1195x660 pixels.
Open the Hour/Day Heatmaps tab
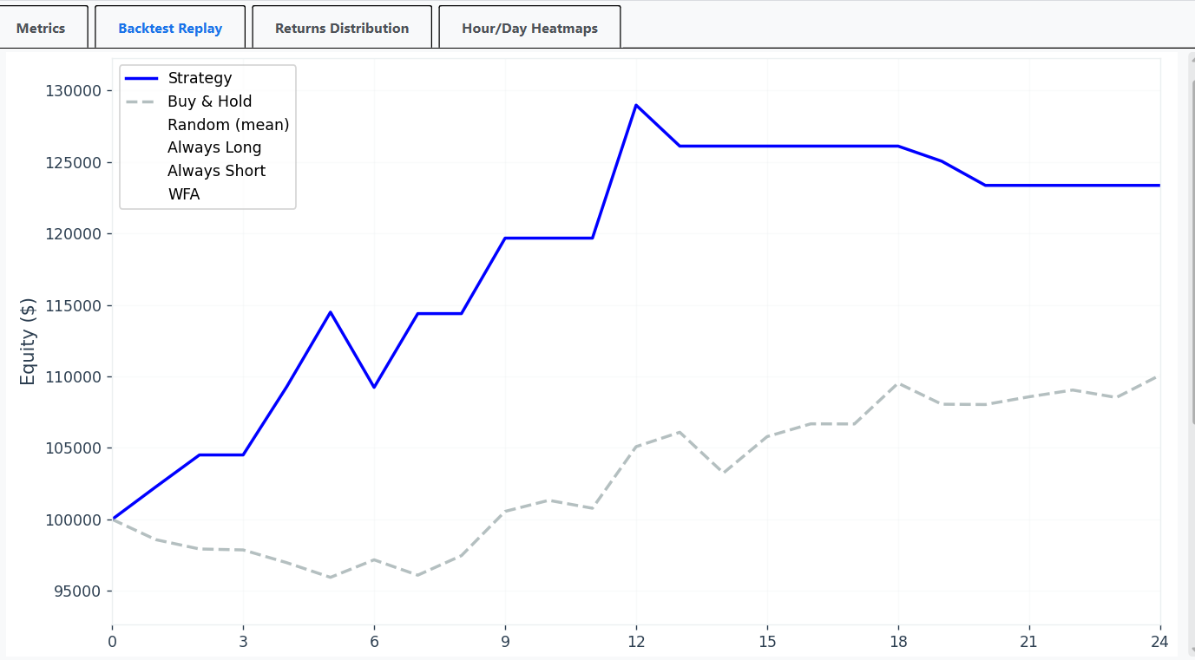tap(529, 27)
